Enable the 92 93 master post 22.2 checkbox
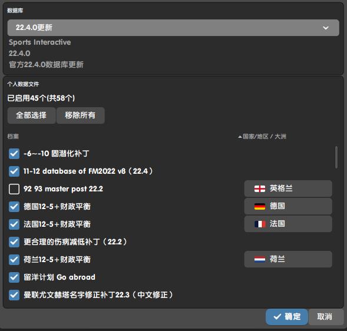The height and width of the screenshot is (331, 347). pos(14,189)
